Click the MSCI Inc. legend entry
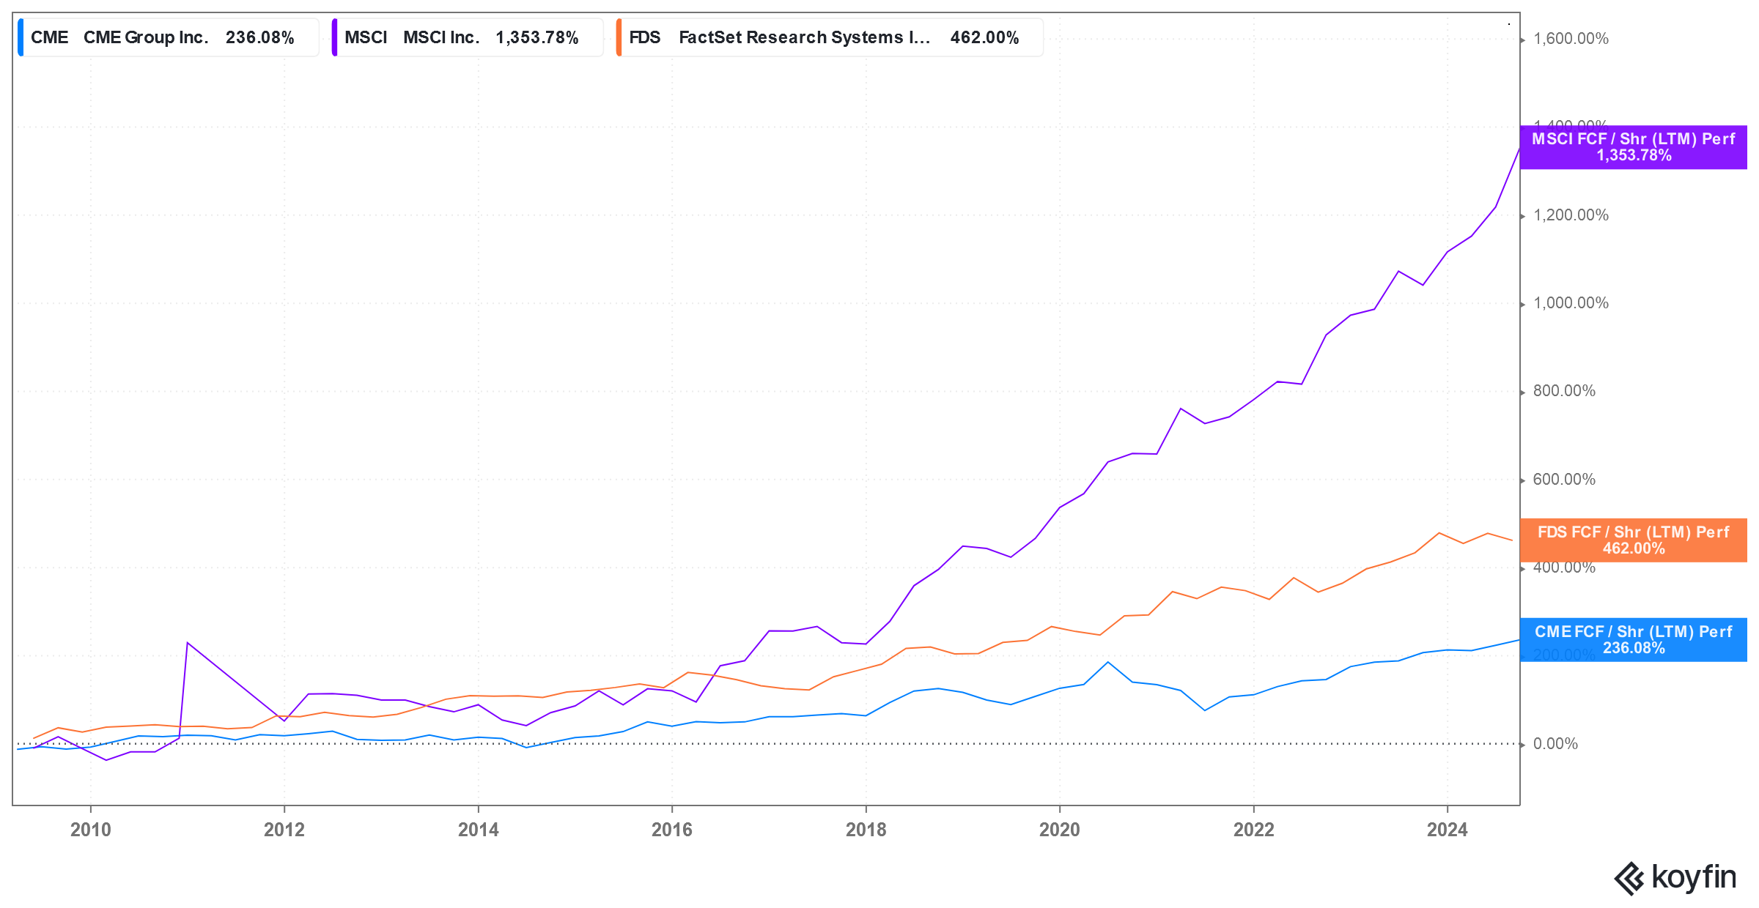1759x908 pixels. click(468, 37)
